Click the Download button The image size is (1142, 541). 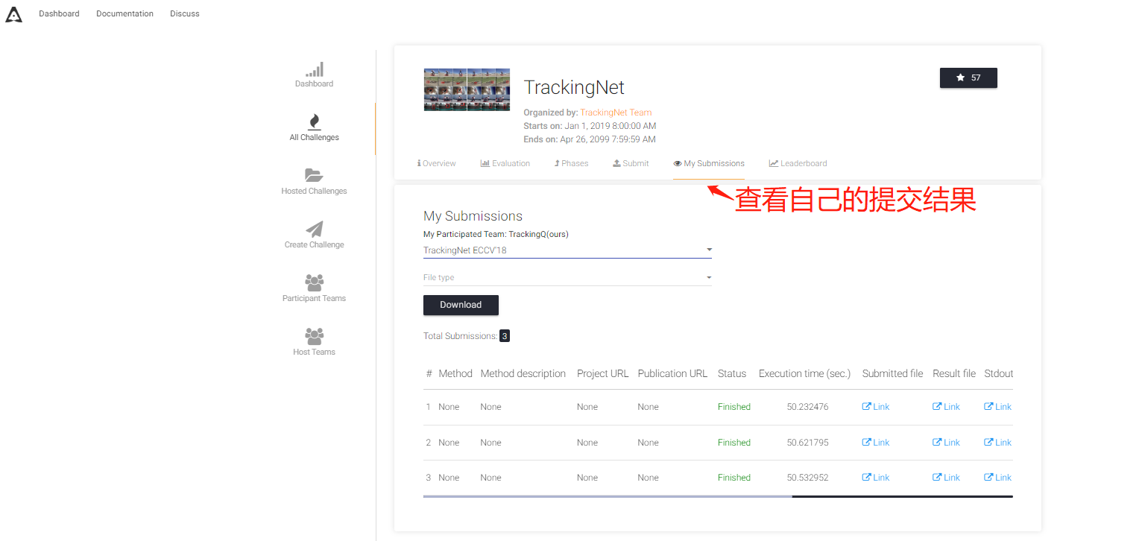[460, 305]
